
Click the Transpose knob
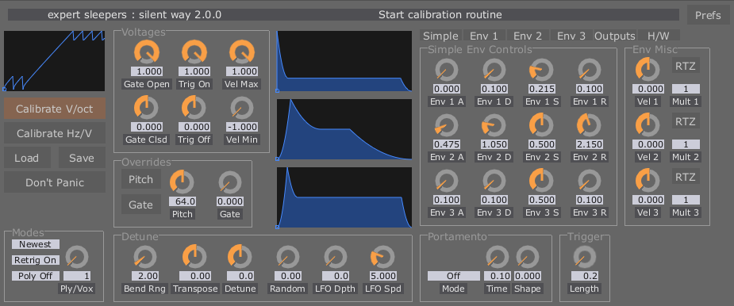pos(194,257)
